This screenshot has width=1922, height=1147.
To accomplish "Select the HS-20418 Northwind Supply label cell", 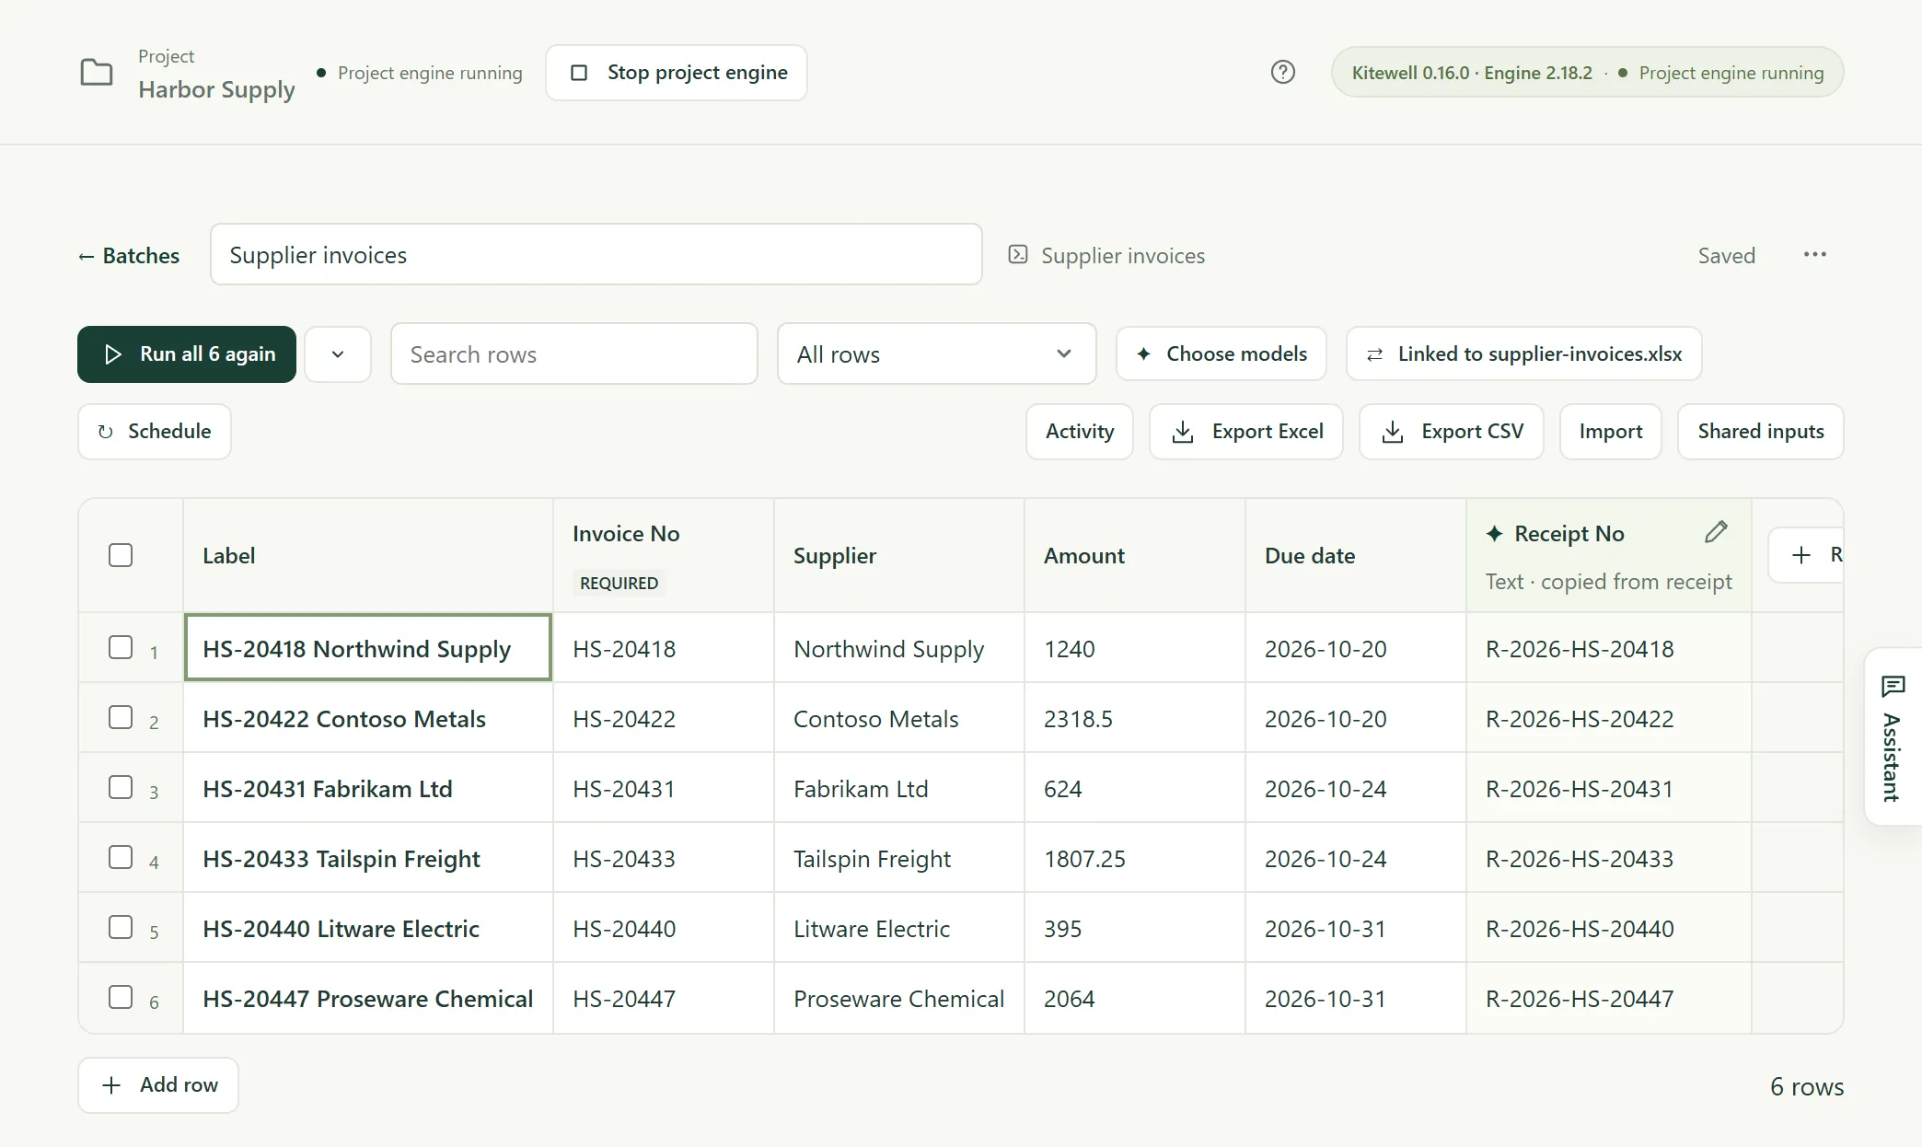I will tap(368, 647).
